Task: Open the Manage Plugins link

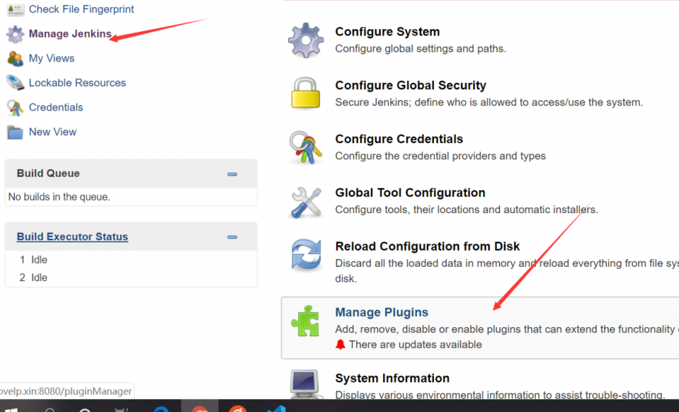Action: click(382, 312)
